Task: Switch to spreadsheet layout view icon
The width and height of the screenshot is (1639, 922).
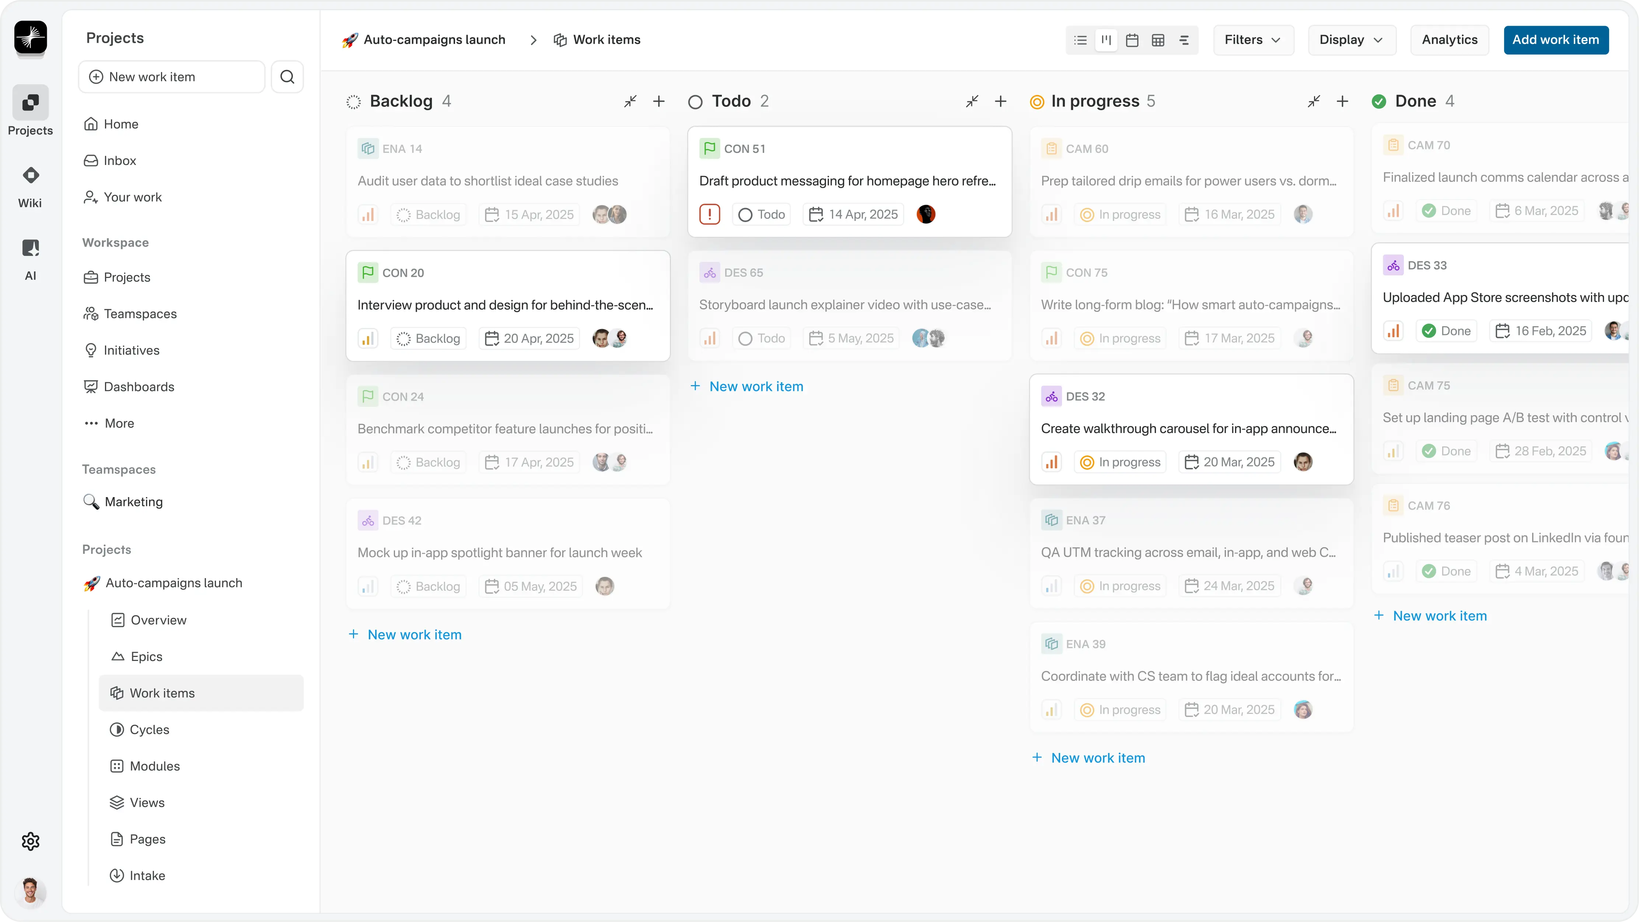Action: [1158, 40]
